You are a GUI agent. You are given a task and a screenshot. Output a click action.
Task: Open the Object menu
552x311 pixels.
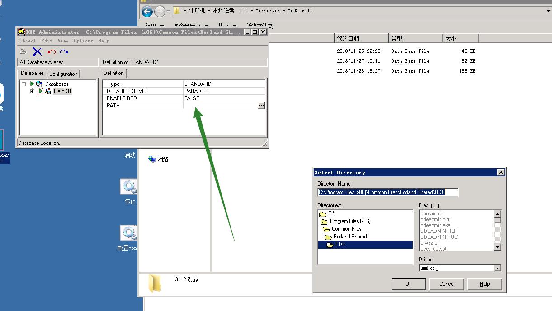tap(28, 41)
